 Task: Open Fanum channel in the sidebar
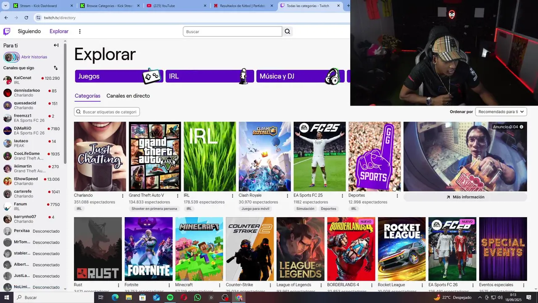click(32, 206)
